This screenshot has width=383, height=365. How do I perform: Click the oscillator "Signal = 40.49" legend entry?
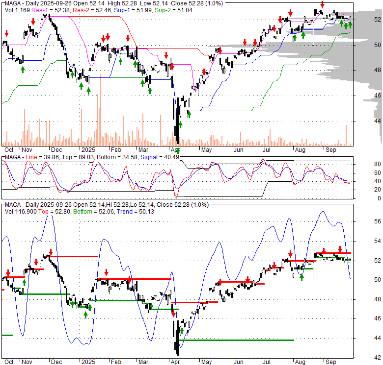160,157
